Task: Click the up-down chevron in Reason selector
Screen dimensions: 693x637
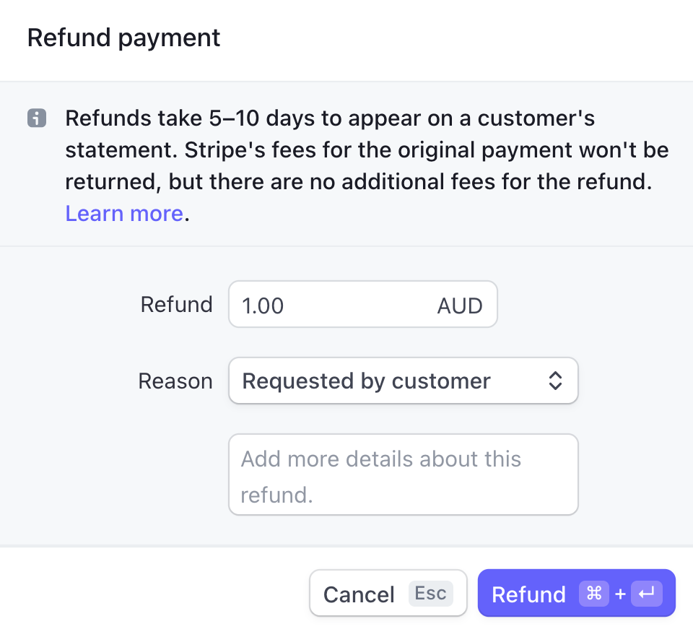Action: point(555,381)
